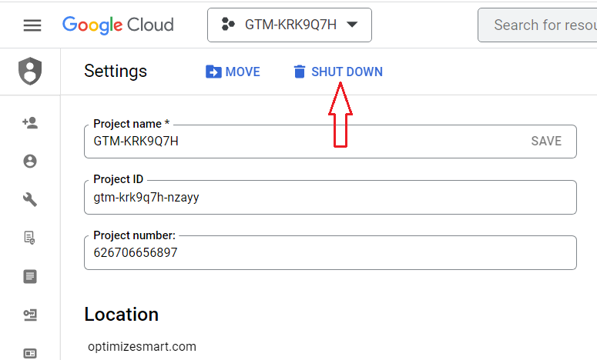The image size is (597, 360).
Task: Click SAVE in the Project name field
Action: (x=546, y=142)
